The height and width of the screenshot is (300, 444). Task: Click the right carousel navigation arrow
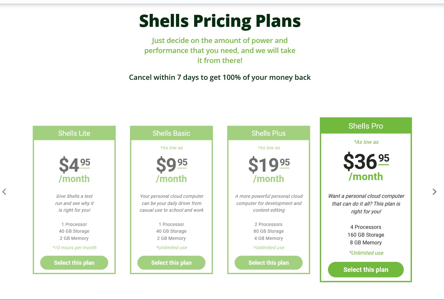(x=435, y=192)
